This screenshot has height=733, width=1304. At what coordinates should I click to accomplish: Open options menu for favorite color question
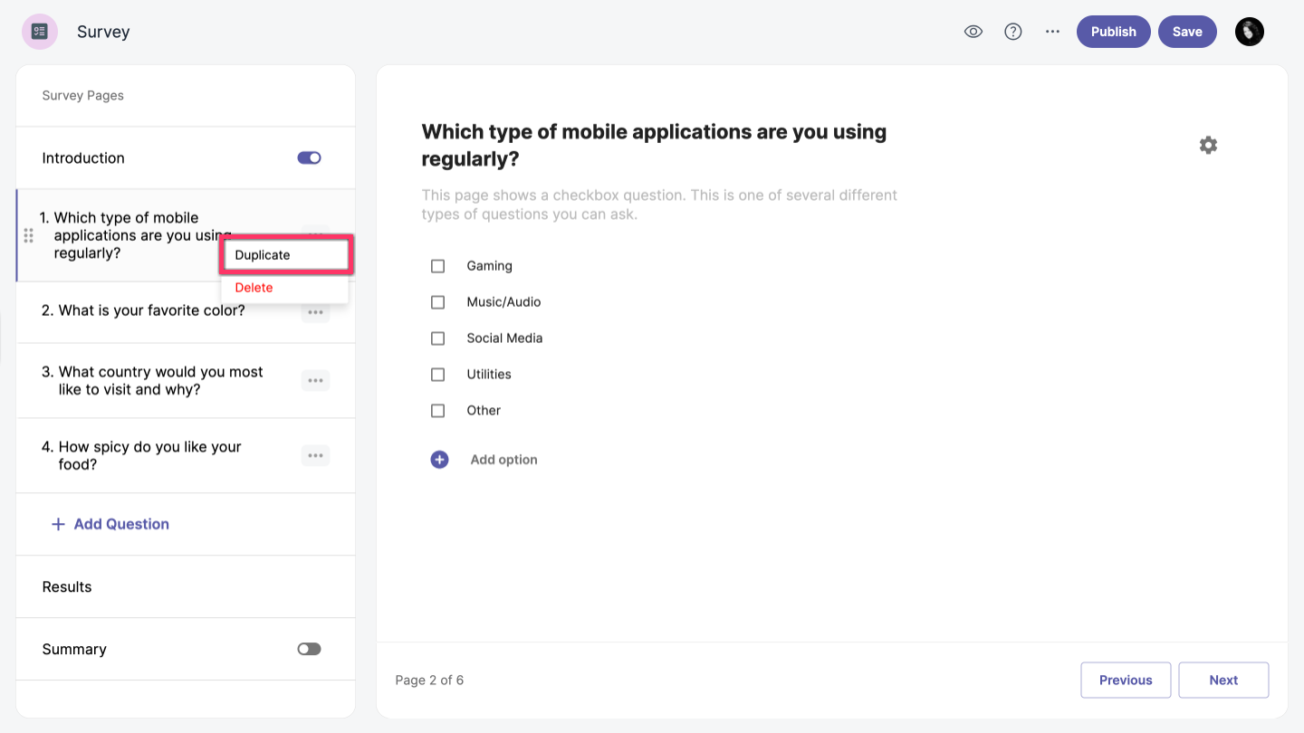315,312
